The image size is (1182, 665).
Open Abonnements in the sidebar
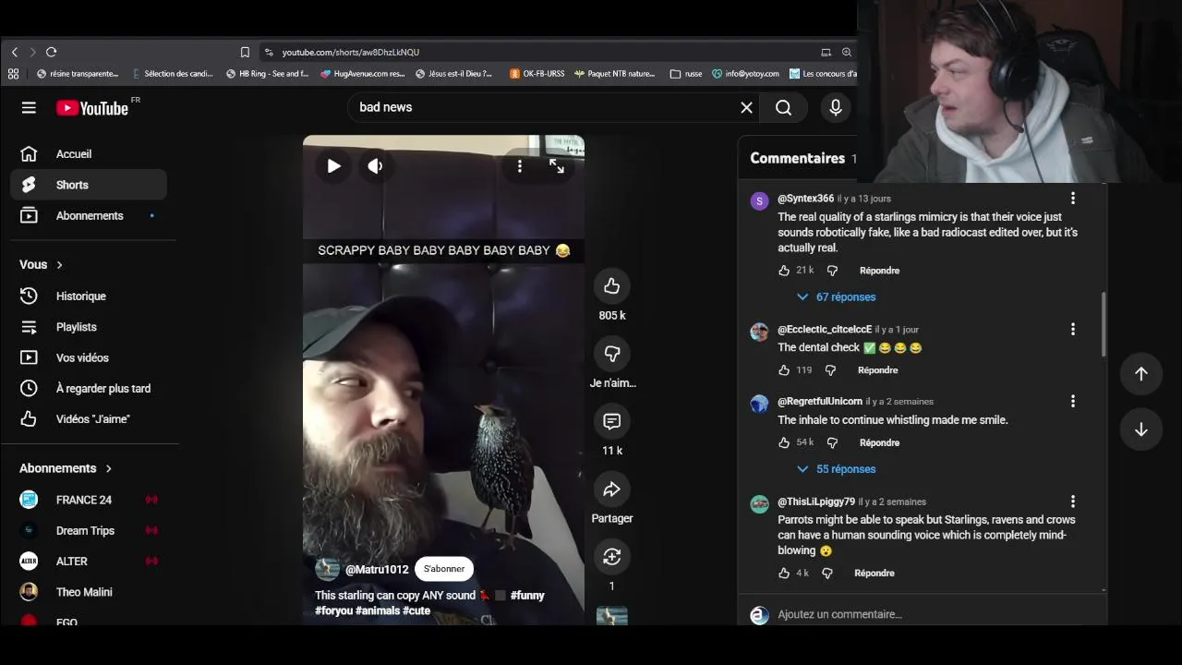[89, 216]
